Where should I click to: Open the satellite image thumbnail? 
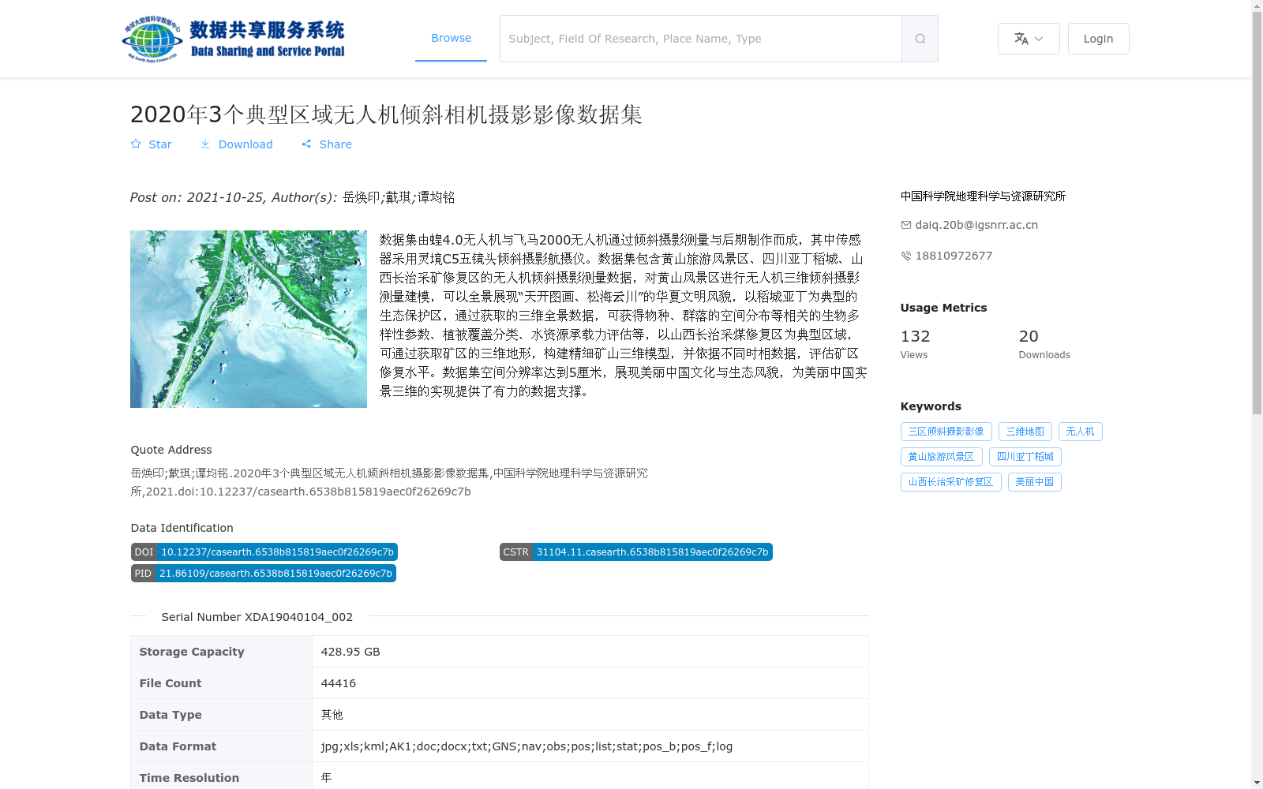click(249, 319)
